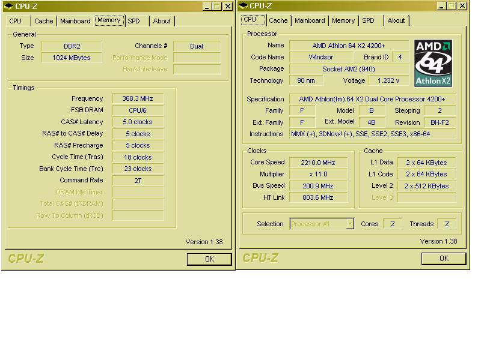Click the Threads value 2
The width and height of the screenshot is (481, 360).
click(447, 224)
